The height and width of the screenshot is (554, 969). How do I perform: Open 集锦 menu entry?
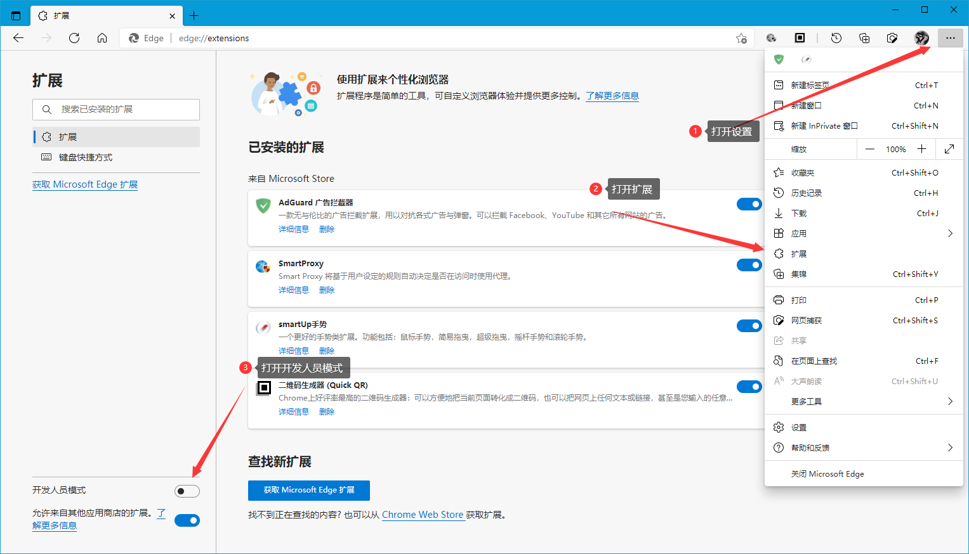pyautogui.click(x=864, y=274)
